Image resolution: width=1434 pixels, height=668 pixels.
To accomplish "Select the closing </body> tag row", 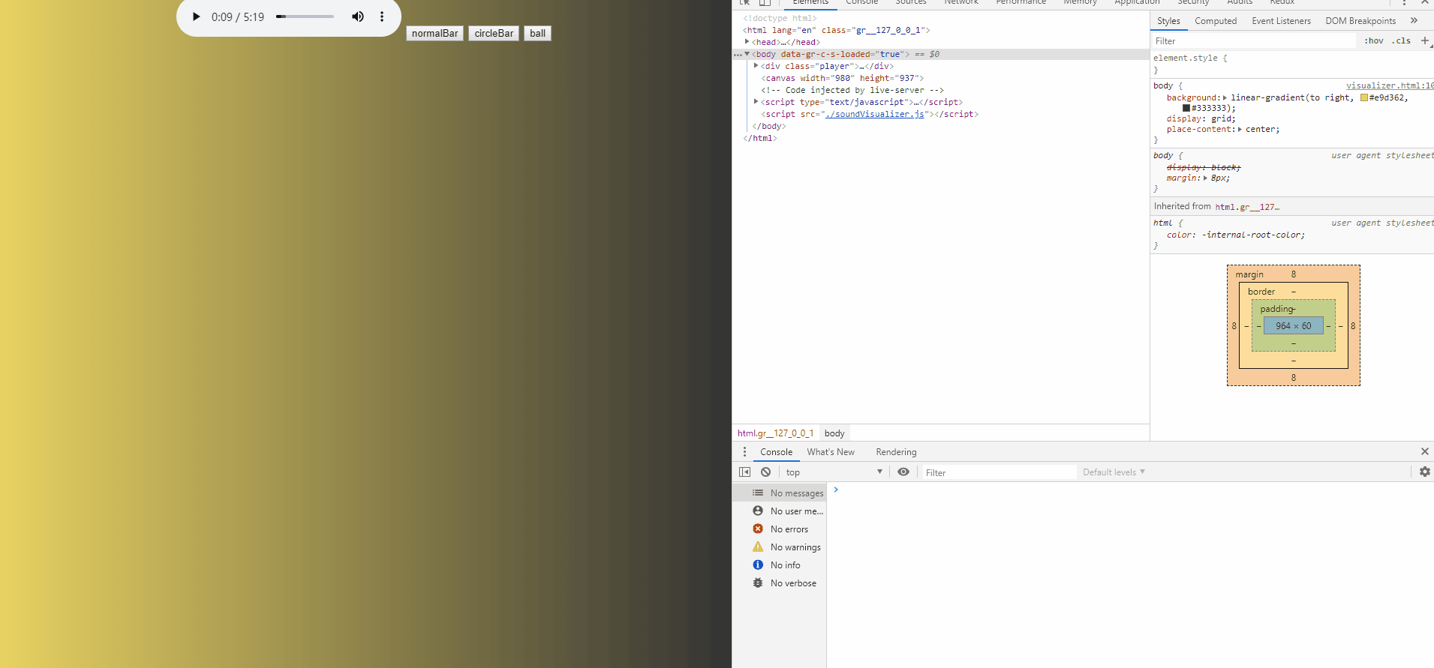I will coord(941,126).
